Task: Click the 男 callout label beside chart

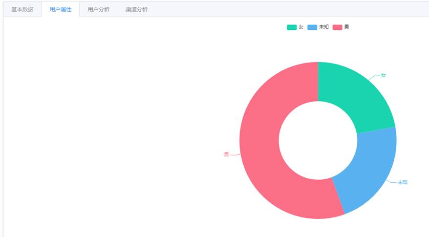Action: pos(227,154)
